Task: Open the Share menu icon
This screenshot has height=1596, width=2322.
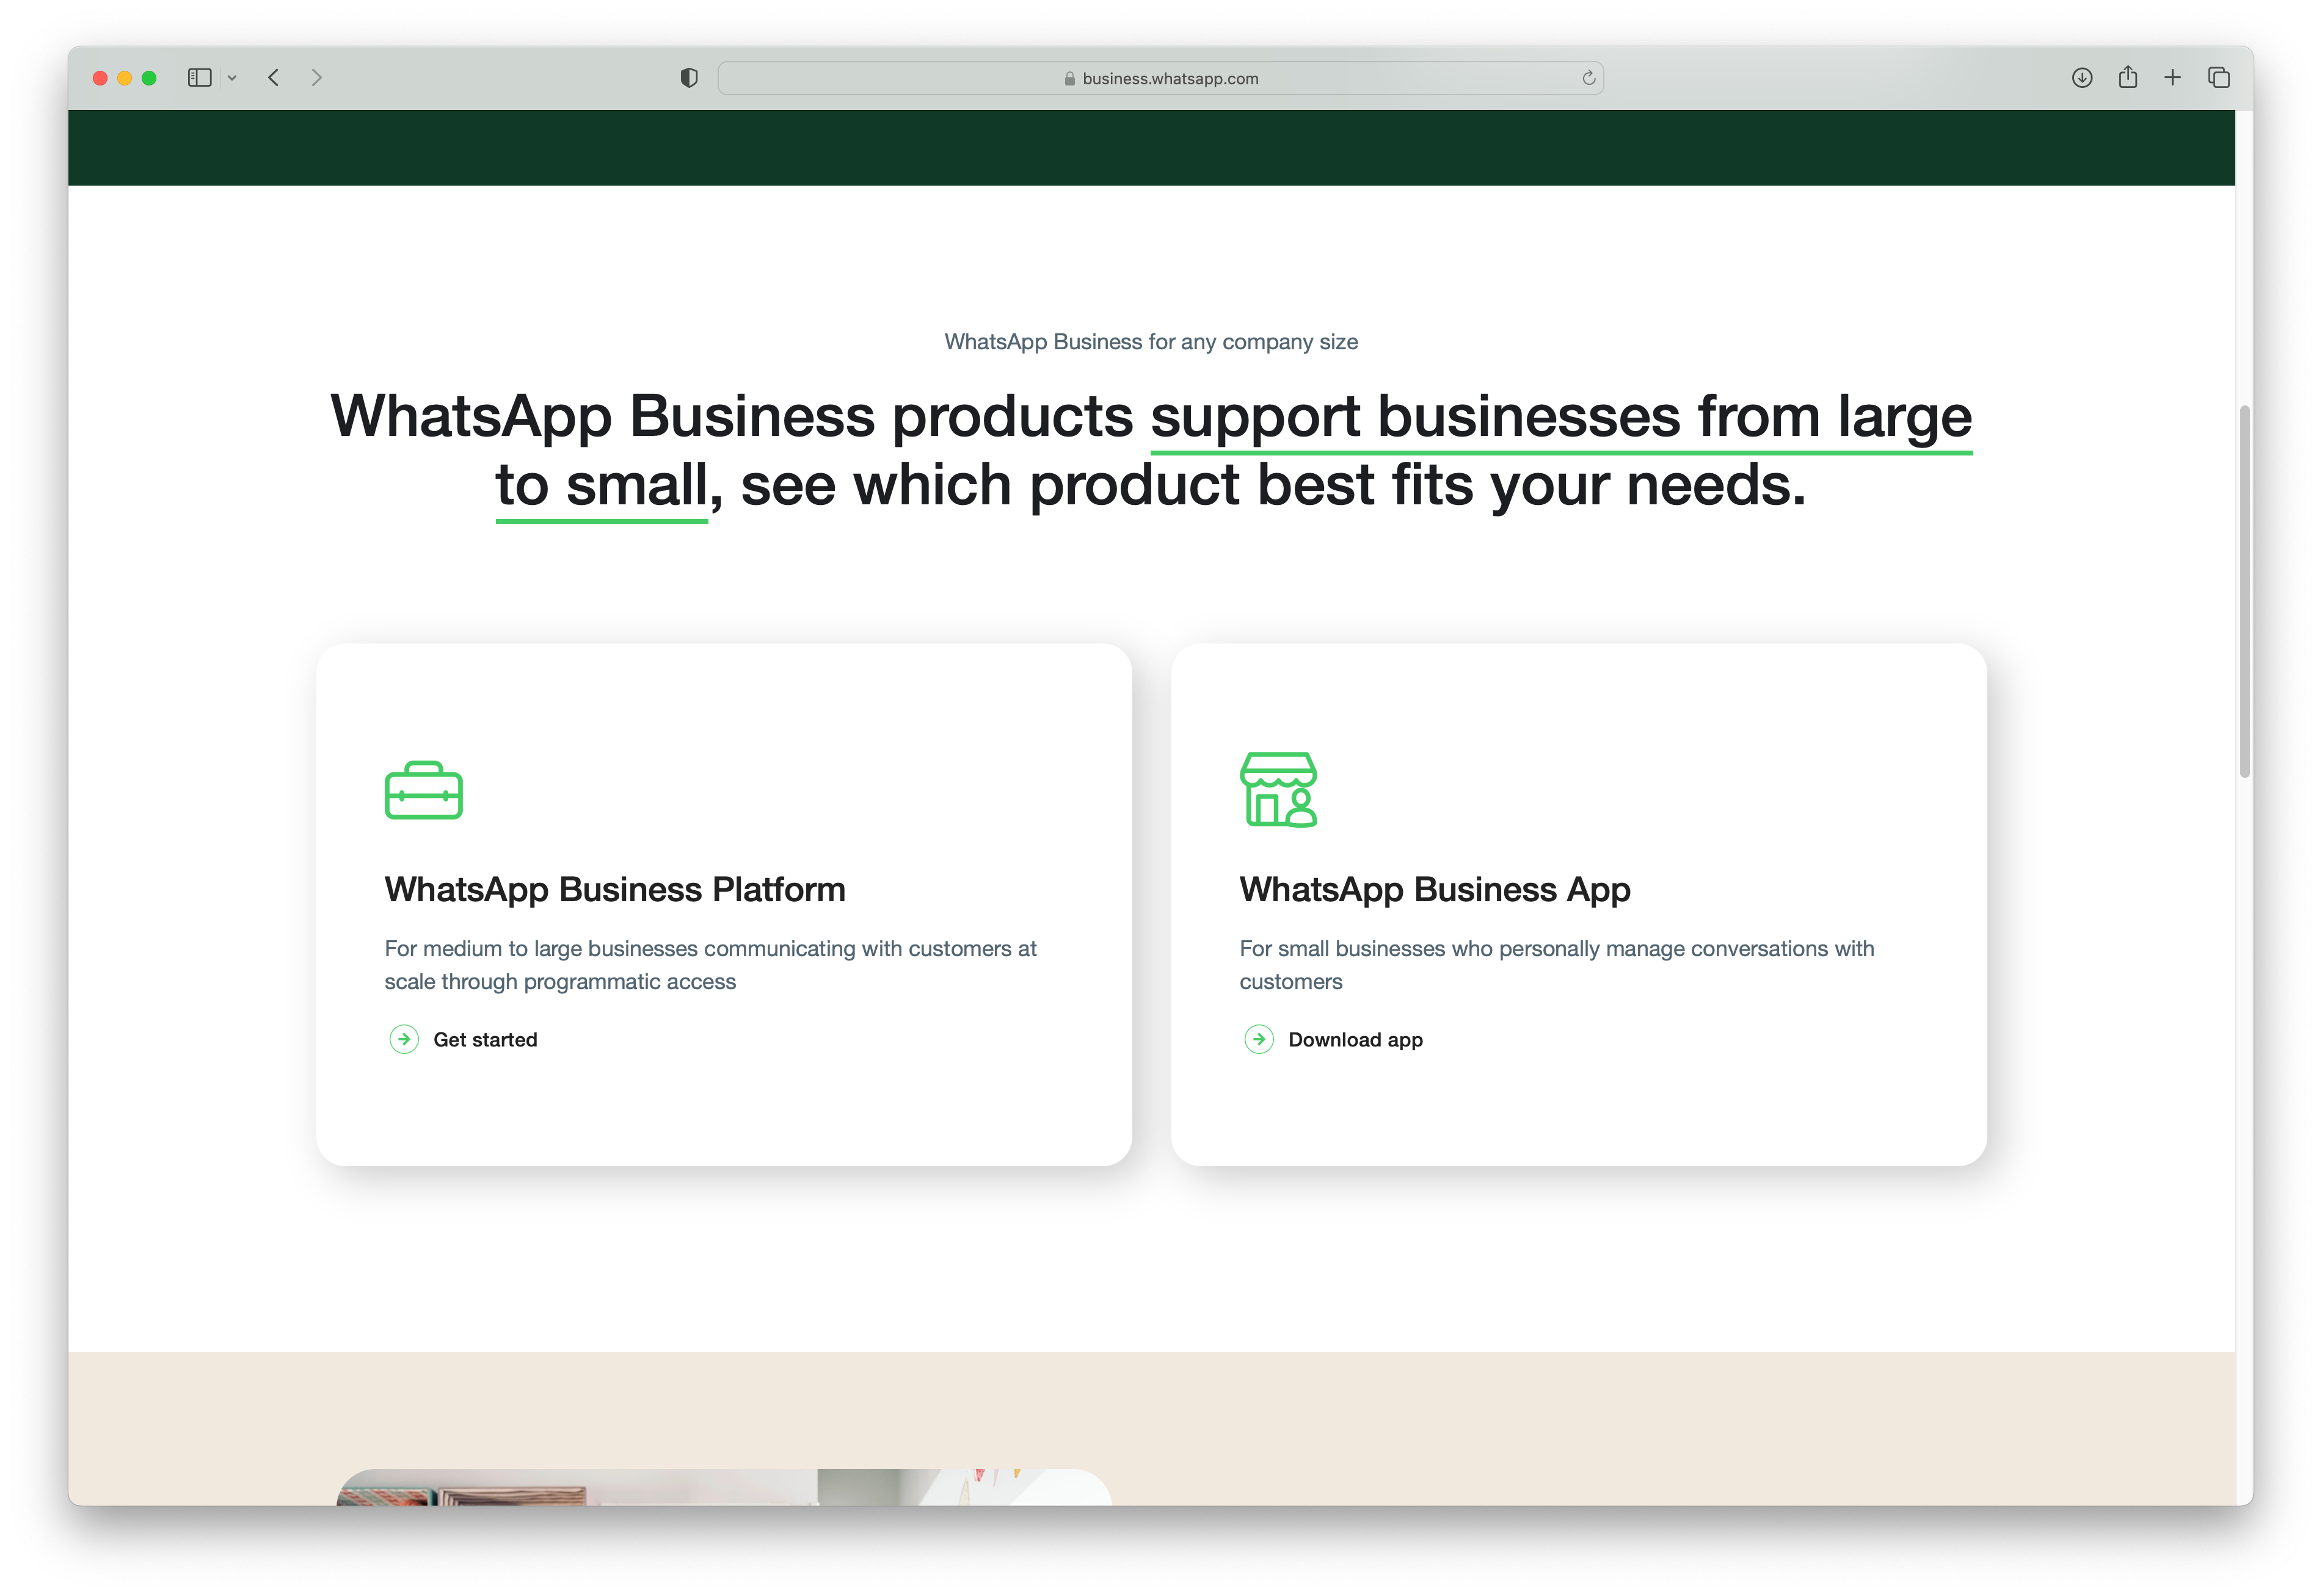Action: (2127, 77)
